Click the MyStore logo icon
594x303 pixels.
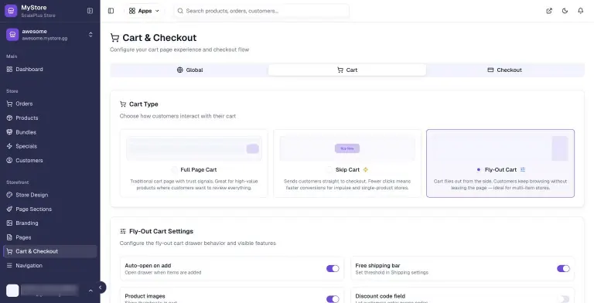pyautogui.click(x=11, y=11)
